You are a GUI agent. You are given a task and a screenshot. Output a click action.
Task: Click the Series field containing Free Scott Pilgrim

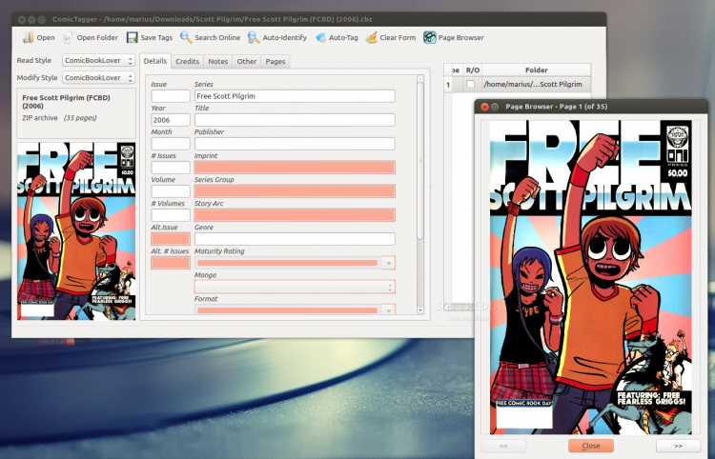click(295, 96)
